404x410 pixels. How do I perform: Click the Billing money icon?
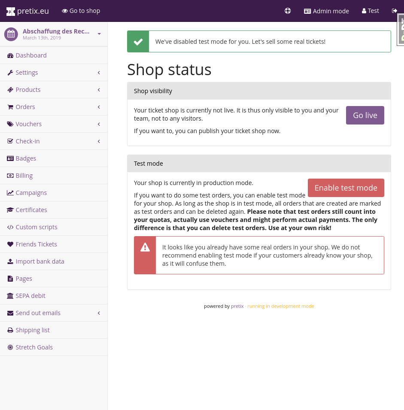pos(10,176)
